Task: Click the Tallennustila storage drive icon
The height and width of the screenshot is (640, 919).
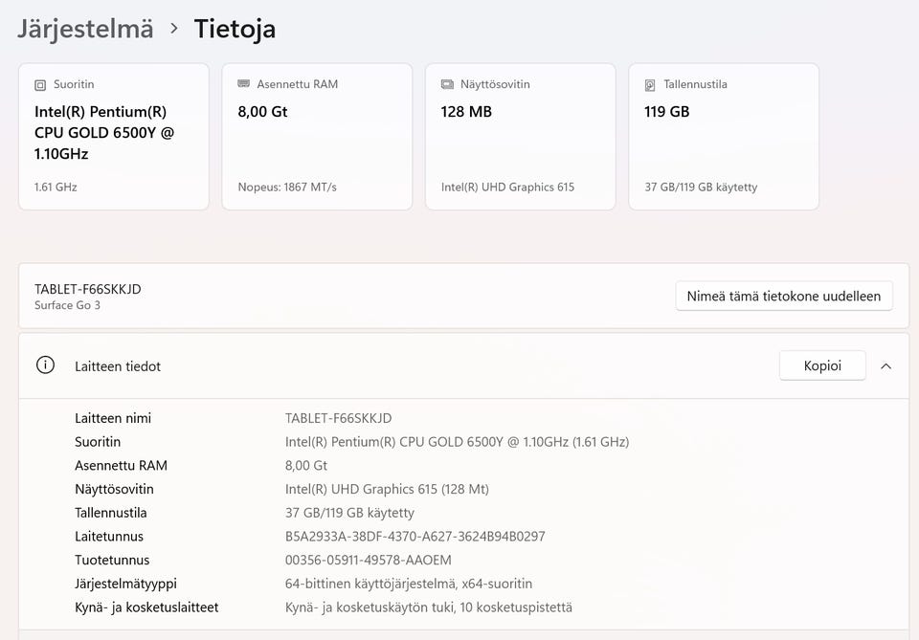Action: coord(650,85)
